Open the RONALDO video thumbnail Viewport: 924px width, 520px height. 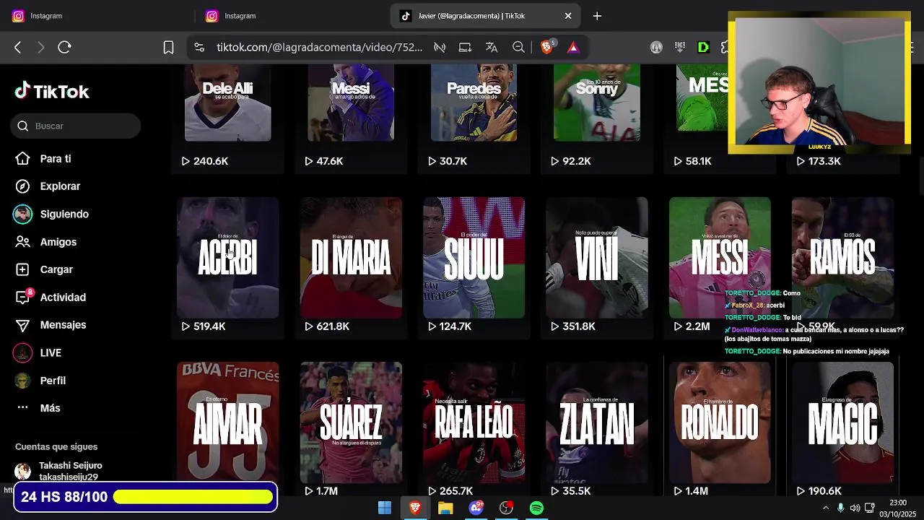point(720,422)
